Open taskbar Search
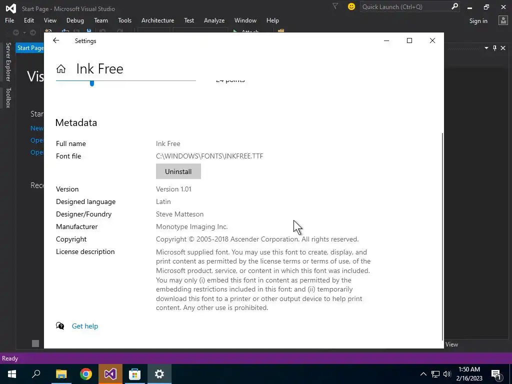This screenshot has height=384, width=512. point(36,374)
